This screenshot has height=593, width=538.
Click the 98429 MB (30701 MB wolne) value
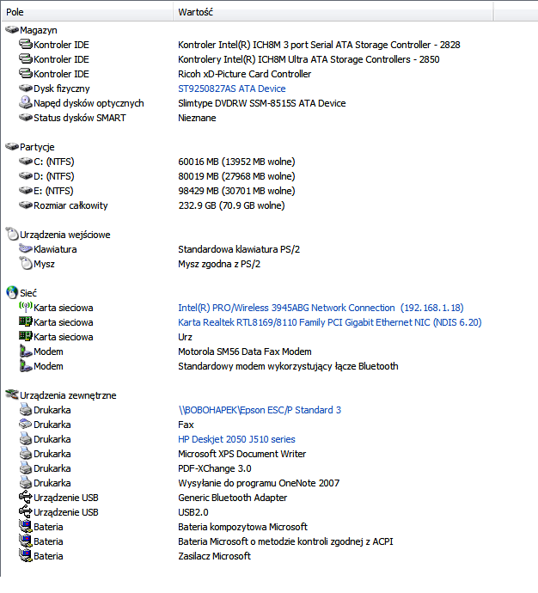tap(236, 191)
